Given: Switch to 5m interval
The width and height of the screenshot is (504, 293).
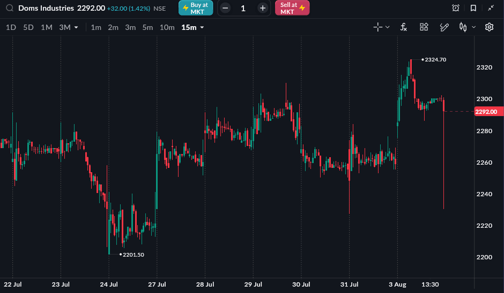Looking at the screenshot, I should click(147, 28).
